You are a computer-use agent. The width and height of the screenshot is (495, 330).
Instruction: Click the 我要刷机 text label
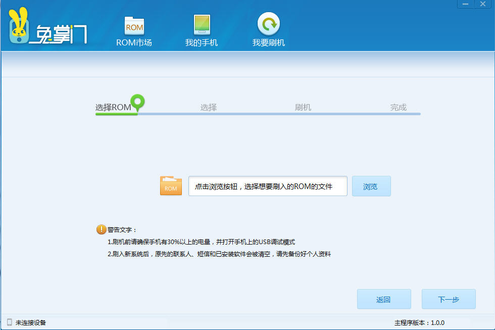pos(269,42)
